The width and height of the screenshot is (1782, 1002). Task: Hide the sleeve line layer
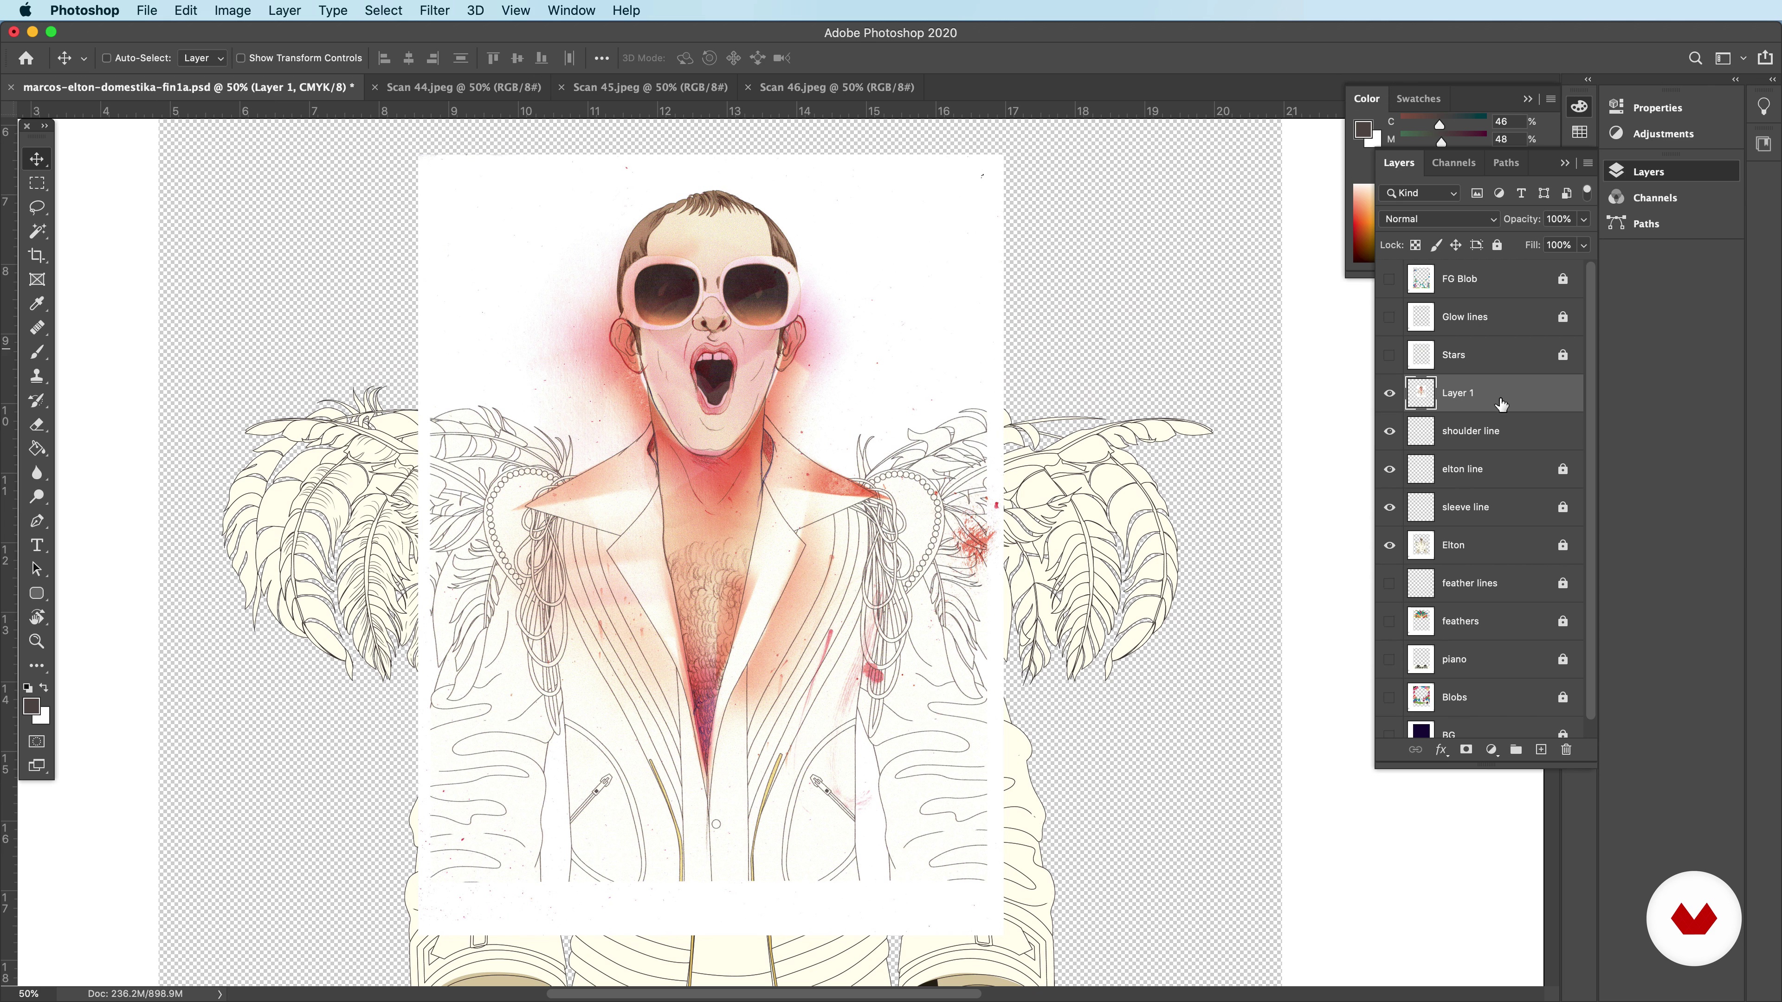1389,507
